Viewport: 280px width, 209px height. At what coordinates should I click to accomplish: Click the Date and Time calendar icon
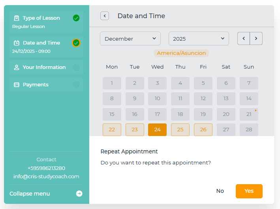(x=17, y=43)
